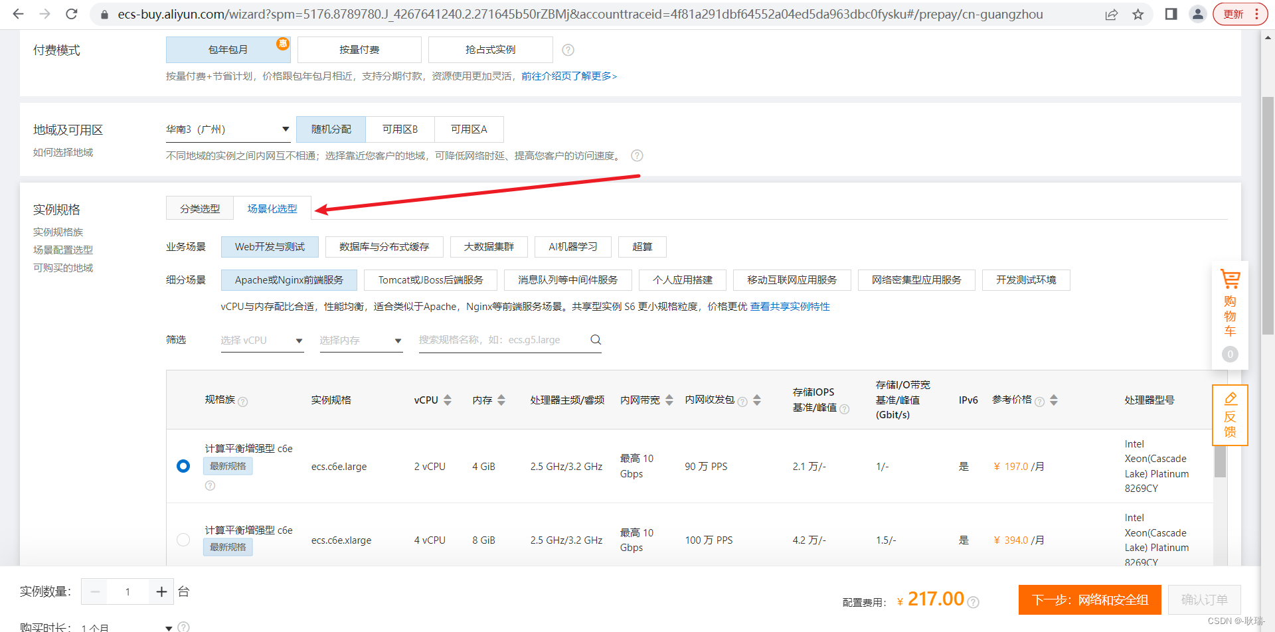This screenshot has width=1275, height=632.
Task: Switch to 场景化选型 tab
Action: [272, 208]
